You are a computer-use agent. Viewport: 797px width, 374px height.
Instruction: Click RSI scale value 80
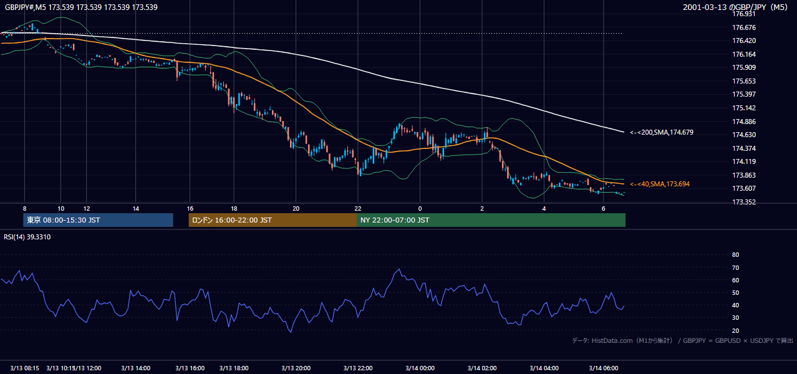[x=736, y=255]
